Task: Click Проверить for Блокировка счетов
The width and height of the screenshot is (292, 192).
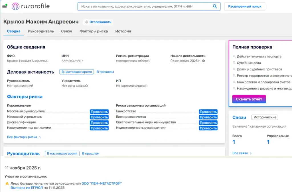Action: [208, 117]
